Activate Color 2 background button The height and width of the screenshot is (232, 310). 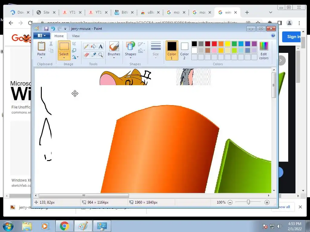click(x=184, y=50)
